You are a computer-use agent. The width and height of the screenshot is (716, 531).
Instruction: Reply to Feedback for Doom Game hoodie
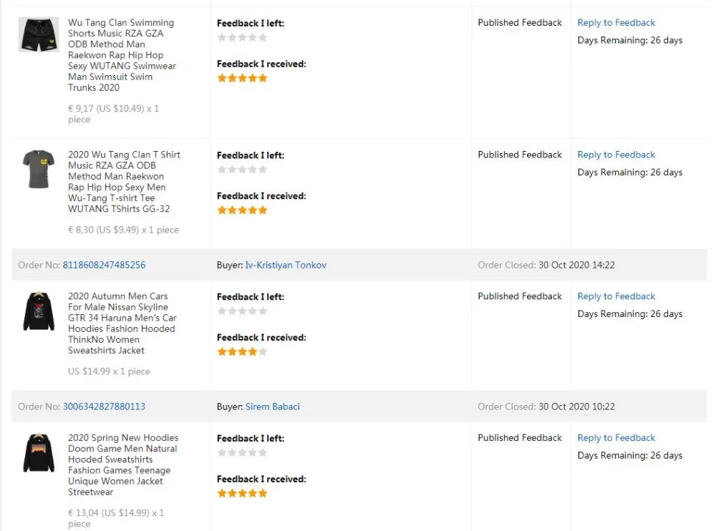coord(616,438)
